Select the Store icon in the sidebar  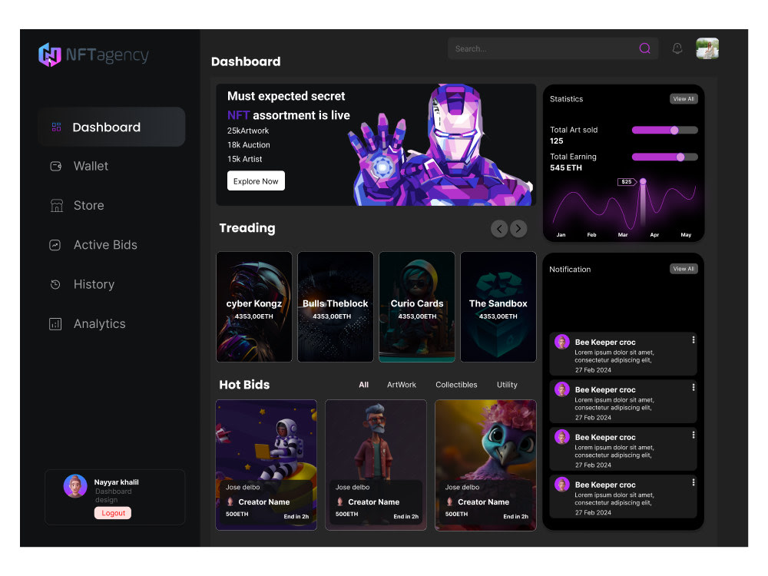55,205
